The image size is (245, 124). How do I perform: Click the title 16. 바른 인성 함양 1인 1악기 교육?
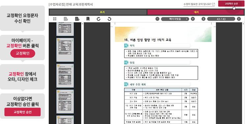coord(148,40)
